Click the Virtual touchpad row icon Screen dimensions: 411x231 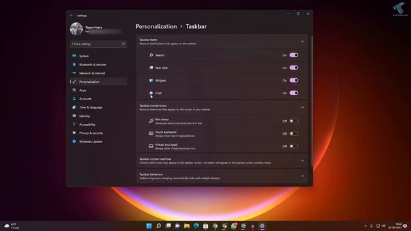tap(151, 146)
